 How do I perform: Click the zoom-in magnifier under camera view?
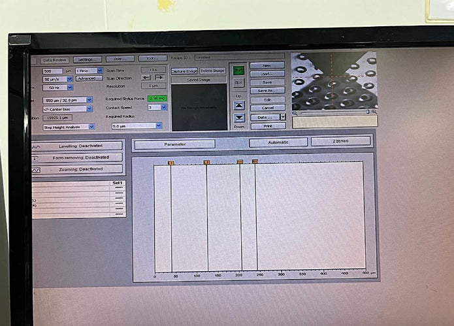374,112
